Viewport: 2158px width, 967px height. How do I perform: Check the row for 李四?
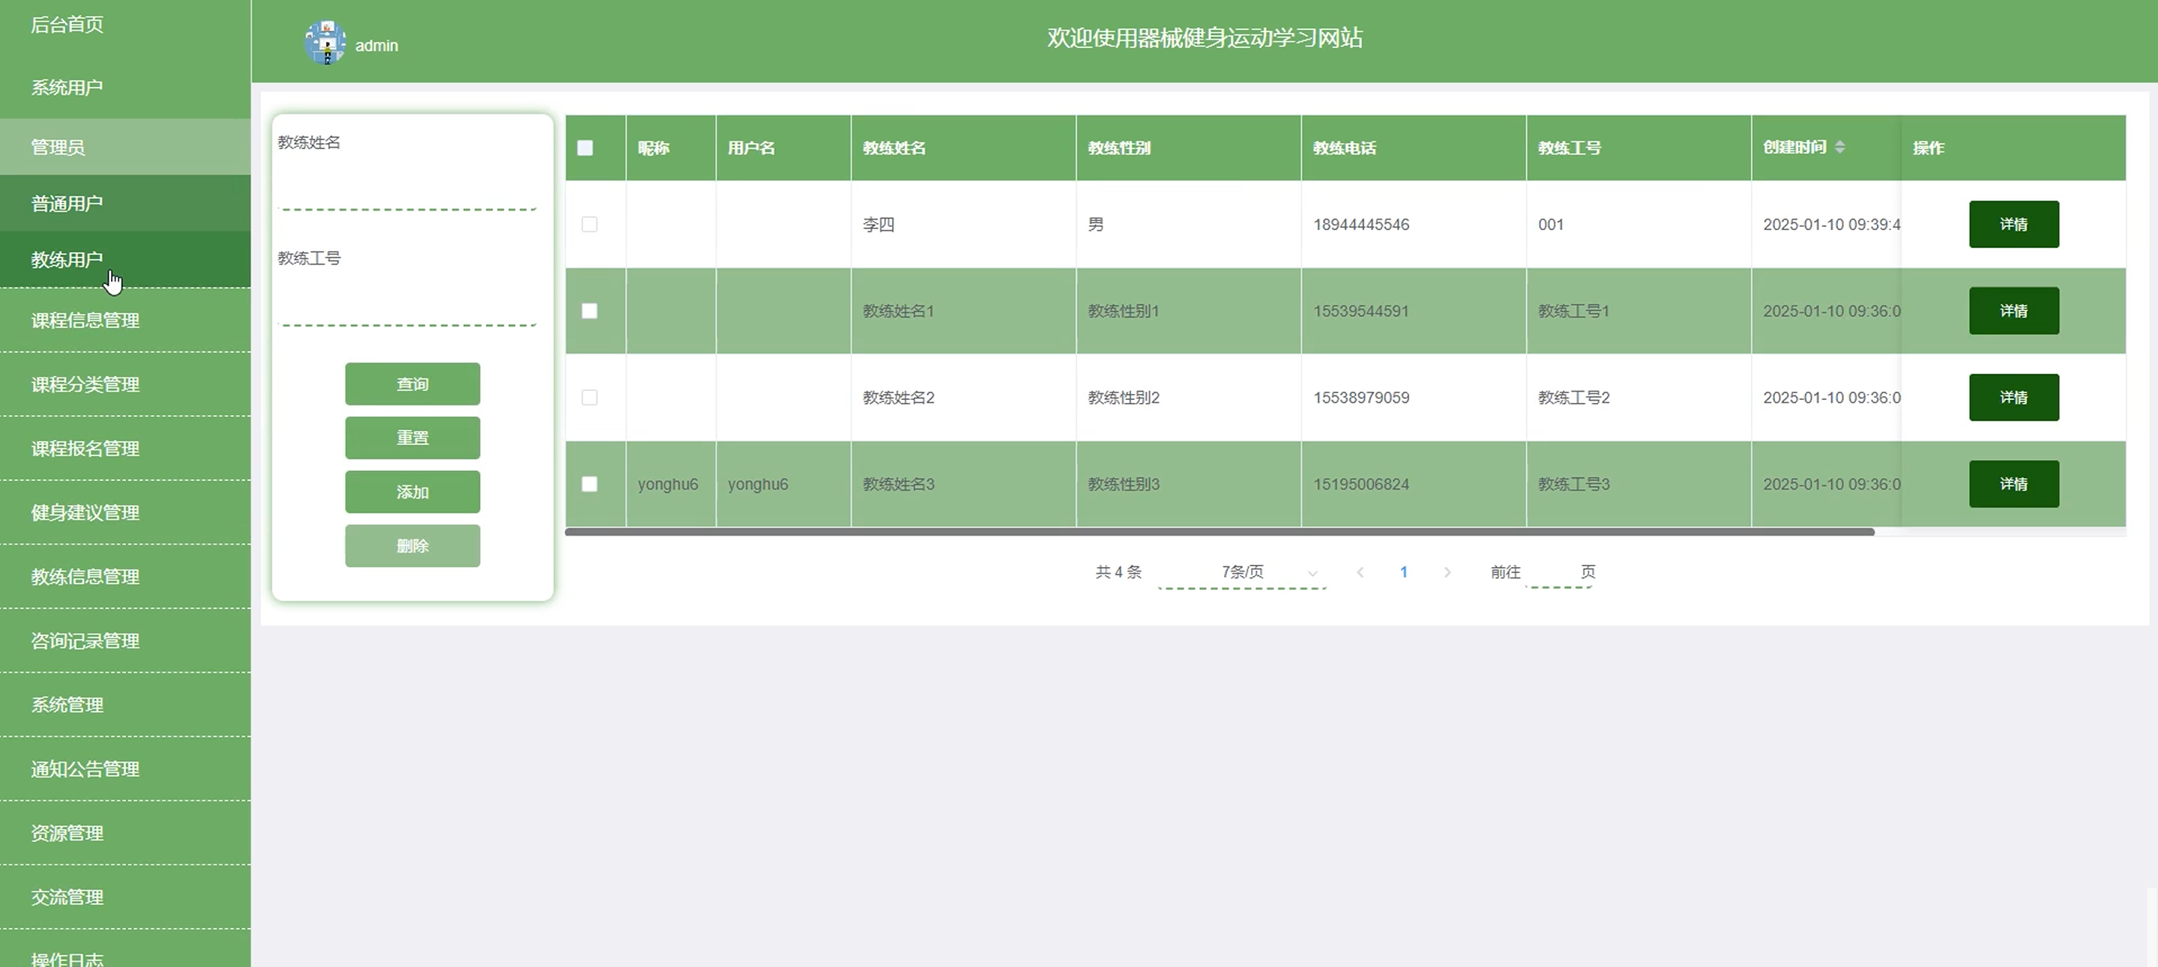coord(590,225)
